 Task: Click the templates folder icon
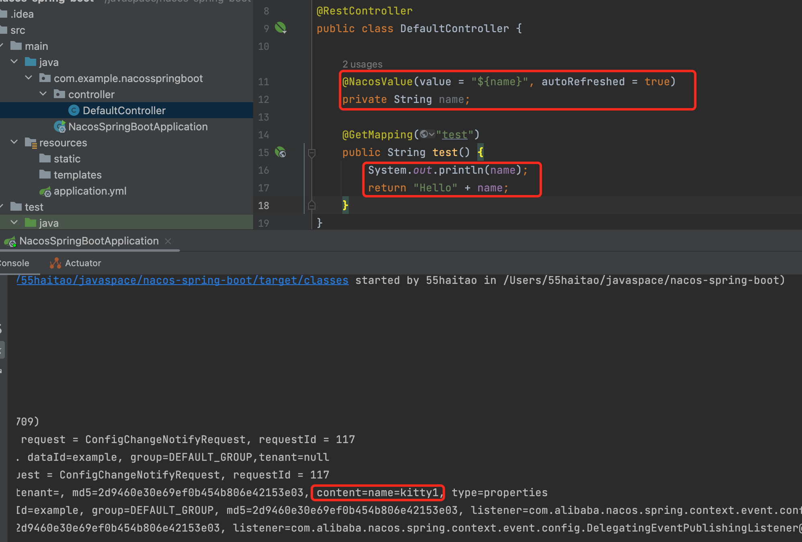(x=45, y=175)
